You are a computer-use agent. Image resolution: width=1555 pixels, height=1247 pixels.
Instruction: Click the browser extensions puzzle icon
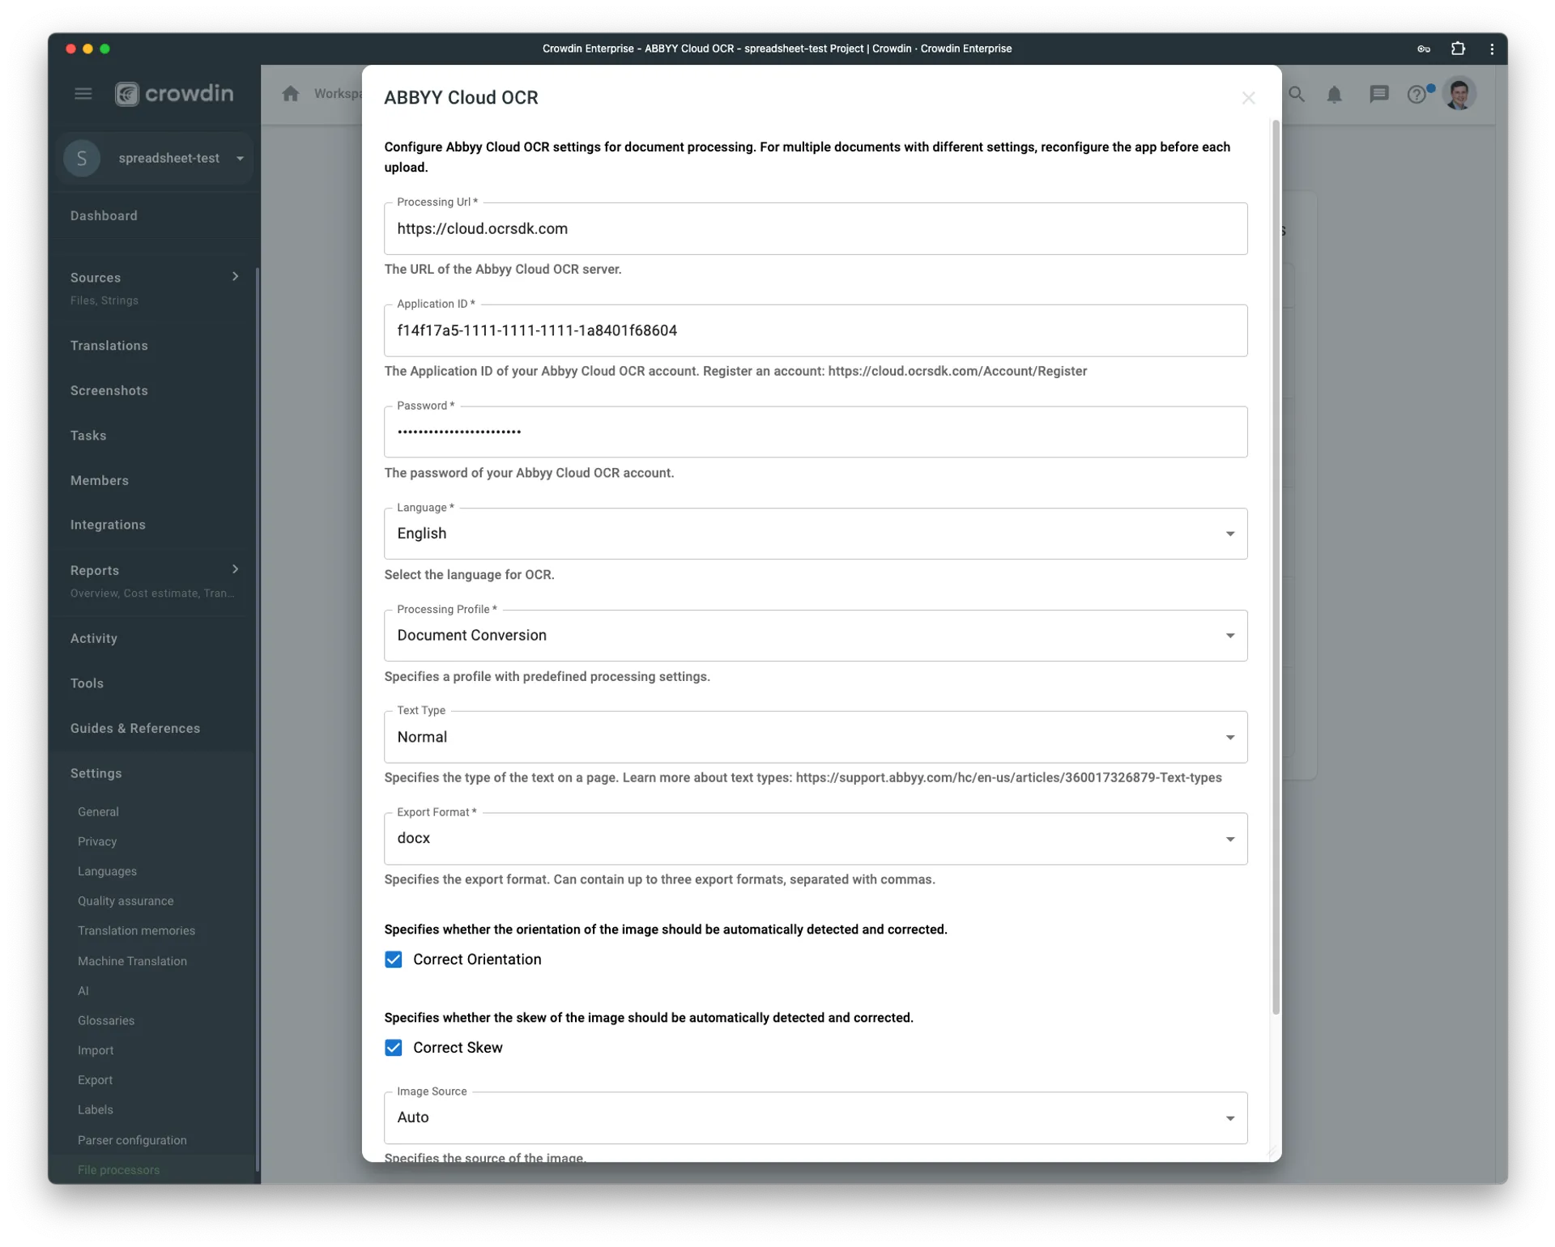[x=1458, y=49]
